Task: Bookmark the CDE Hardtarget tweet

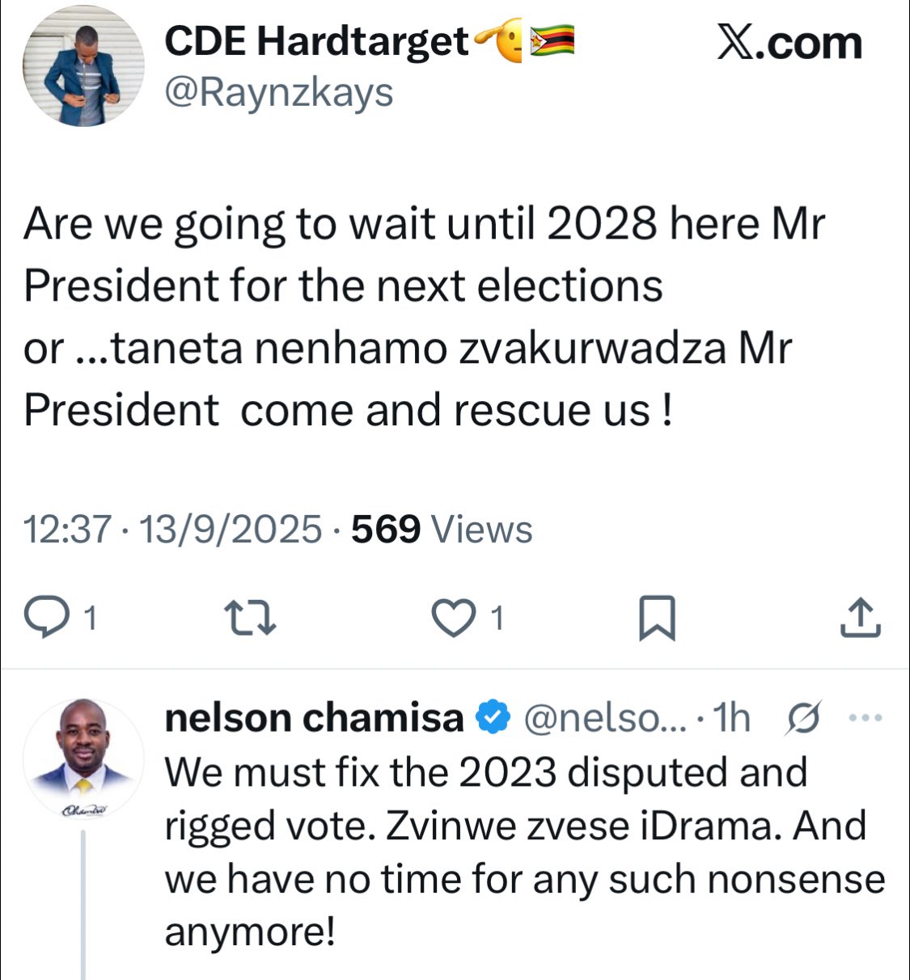Action: point(657,619)
